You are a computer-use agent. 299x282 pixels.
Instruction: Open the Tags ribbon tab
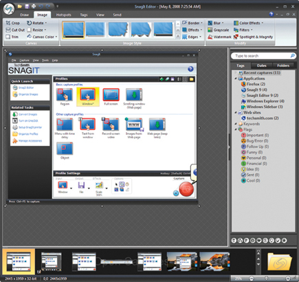tap(84, 15)
